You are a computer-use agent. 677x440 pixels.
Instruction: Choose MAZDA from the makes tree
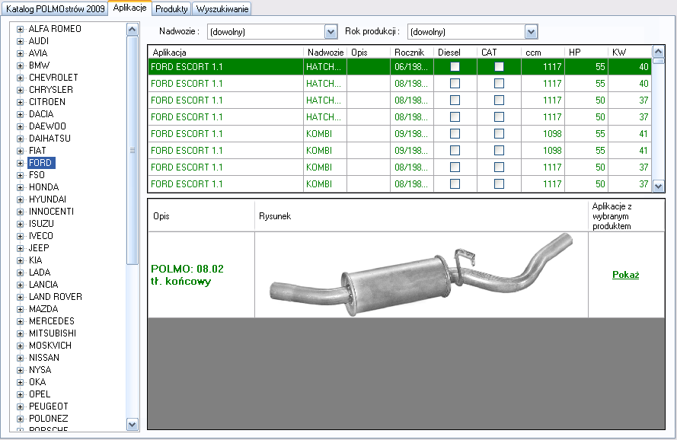[43, 309]
